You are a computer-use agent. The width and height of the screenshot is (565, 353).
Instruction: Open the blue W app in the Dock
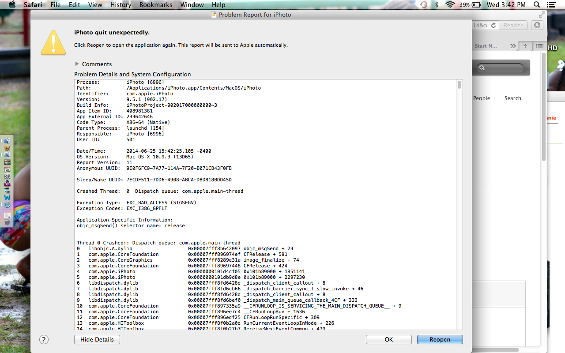[7, 198]
